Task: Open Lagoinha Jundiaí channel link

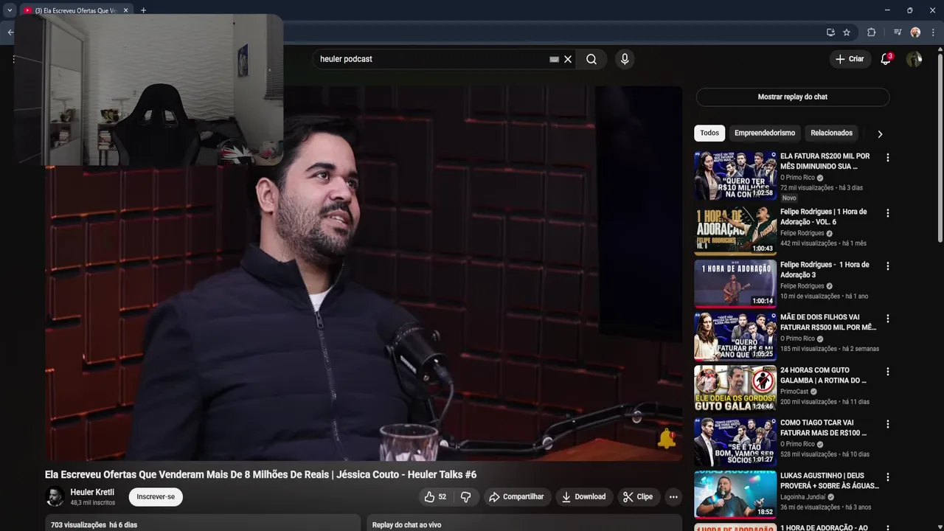Action: coord(805,497)
